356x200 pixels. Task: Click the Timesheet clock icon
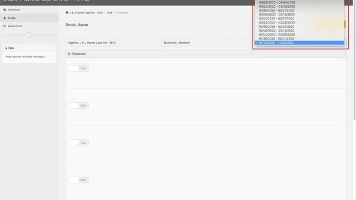69,54
